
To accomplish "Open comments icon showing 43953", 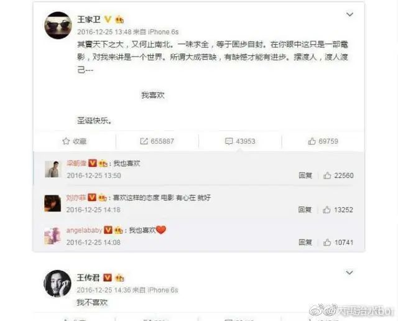I will pos(229,141).
